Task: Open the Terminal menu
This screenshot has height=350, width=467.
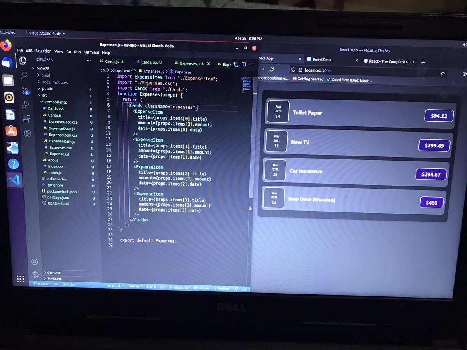Action: 91,52
